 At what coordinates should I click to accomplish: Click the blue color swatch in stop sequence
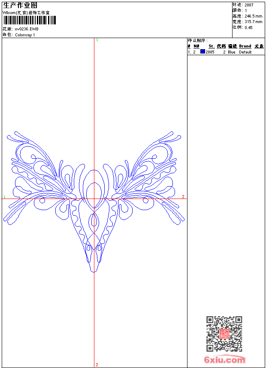tap(203, 52)
